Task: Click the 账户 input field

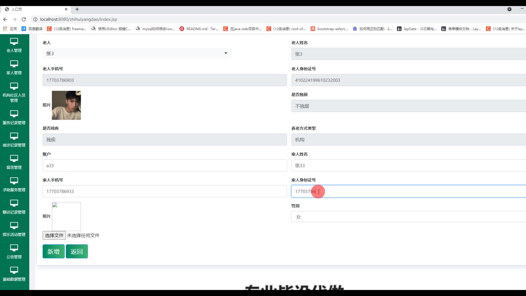Action: click(x=164, y=166)
